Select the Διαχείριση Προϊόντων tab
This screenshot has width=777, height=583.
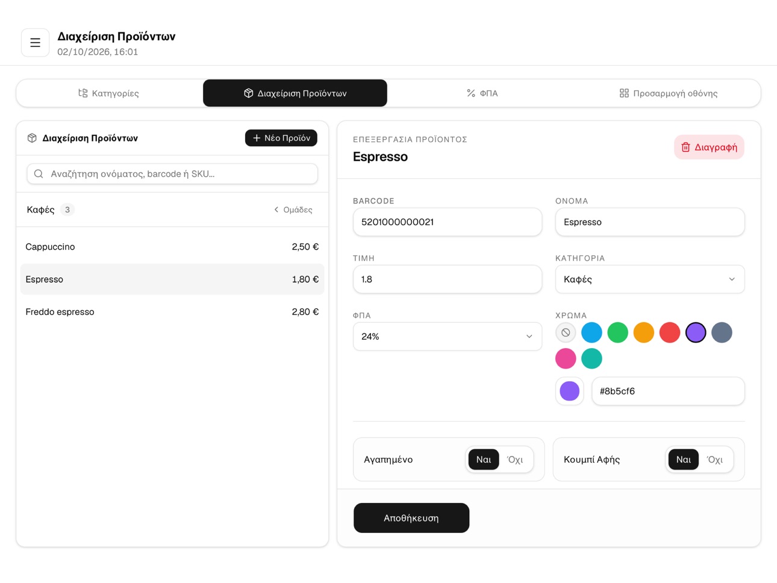click(x=295, y=93)
